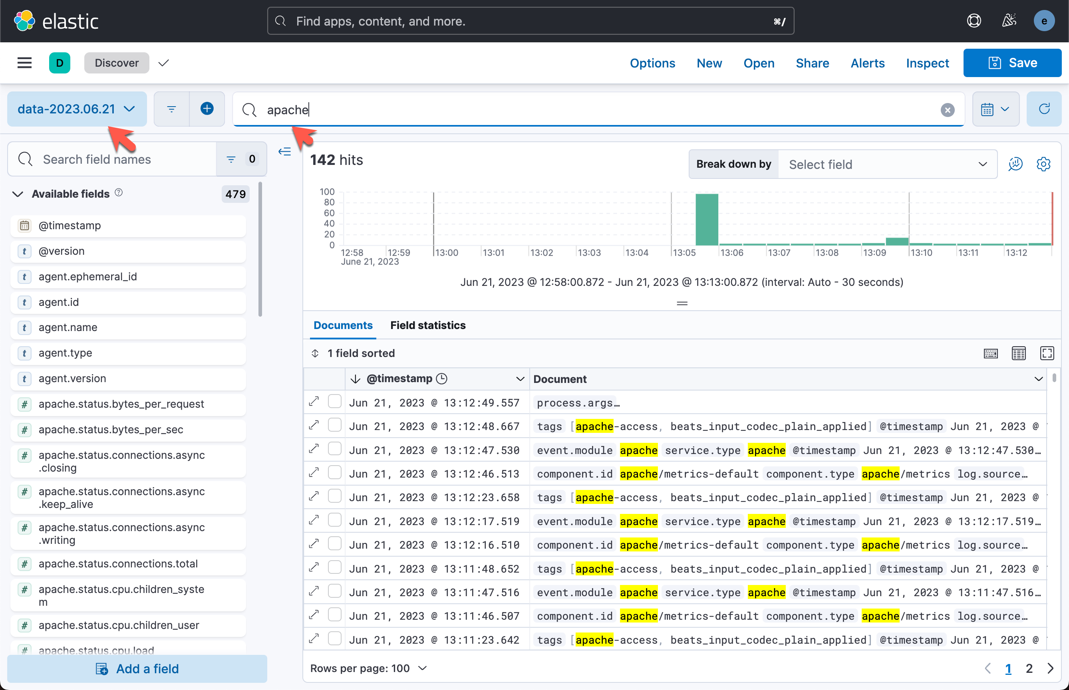Screen dimensions: 1069x690
Task: Open chart settings gear icon
Action: click(x=1043, y=165)
